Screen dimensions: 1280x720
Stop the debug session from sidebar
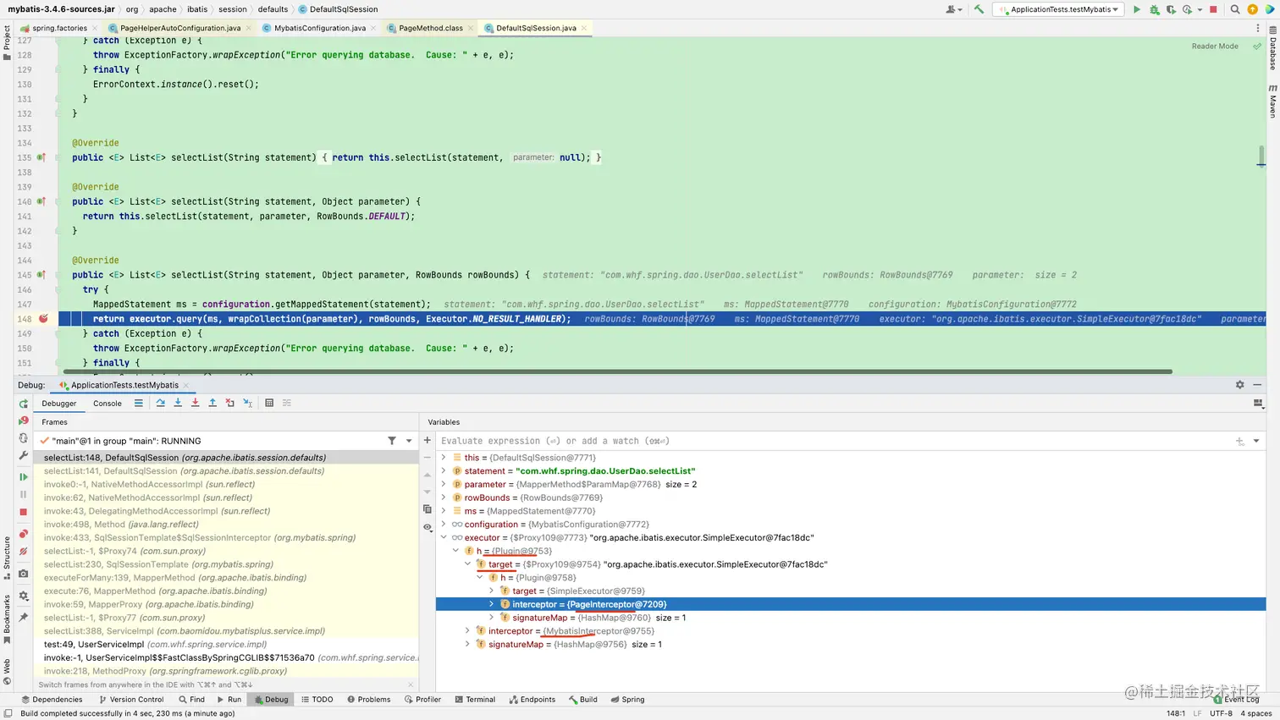(x=24, y=512)
